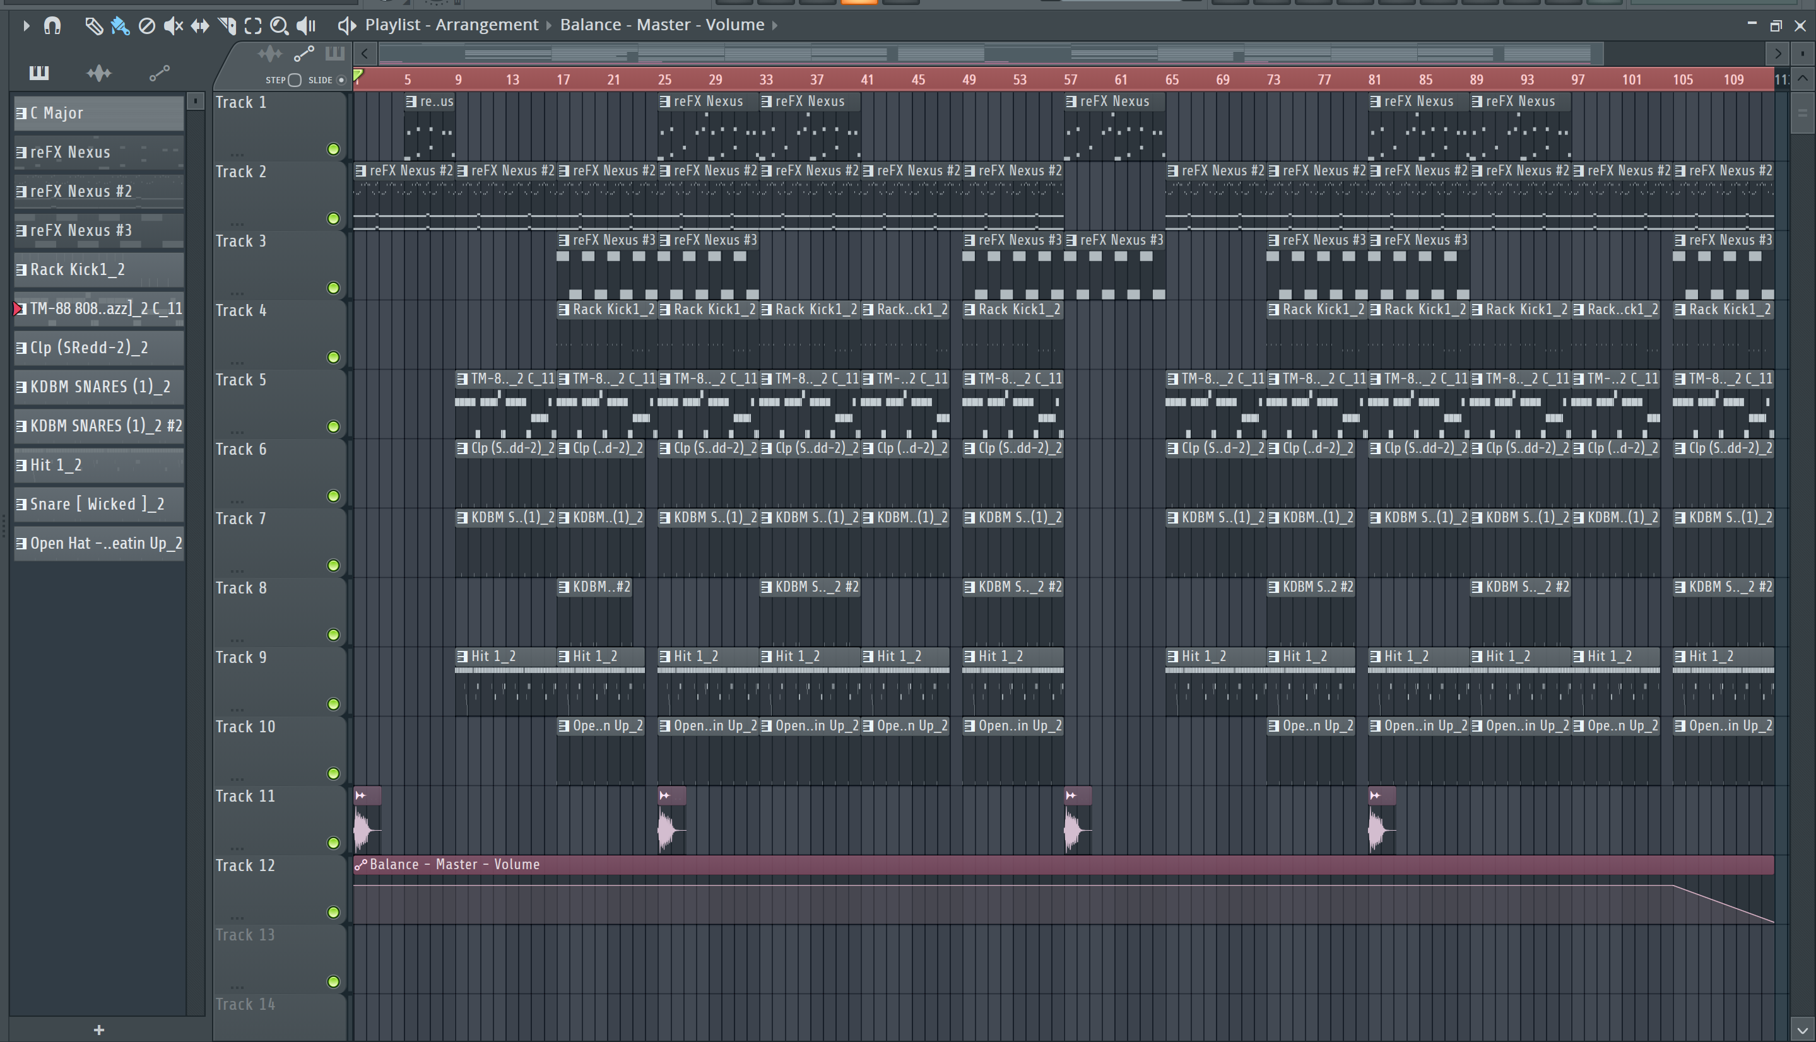Select the Track 4 header

pos(279,334)
